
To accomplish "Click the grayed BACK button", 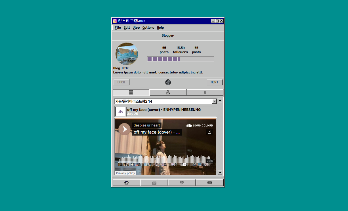I will [x=121, y=82].
